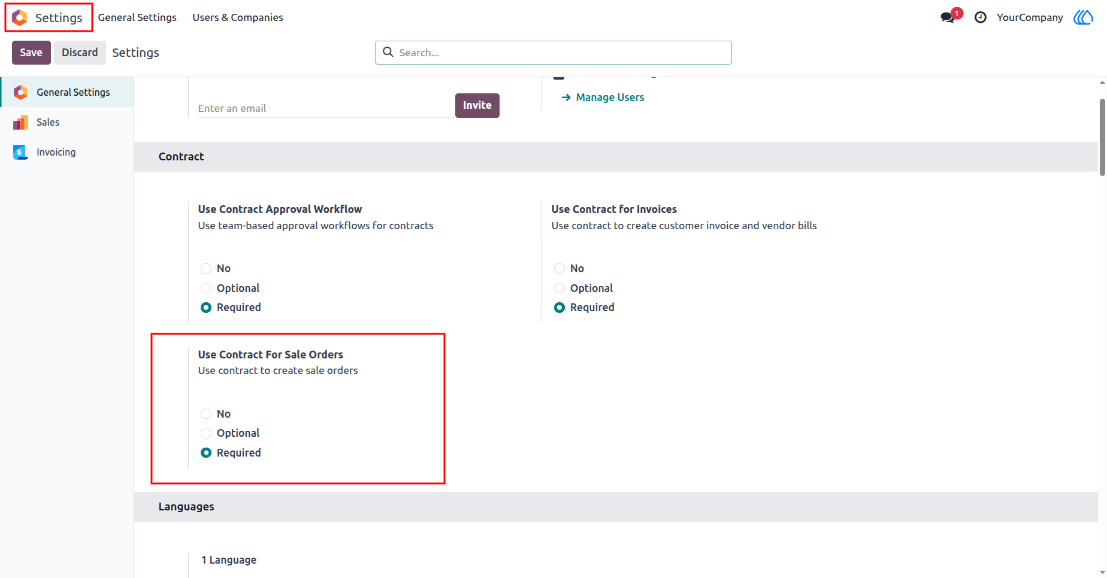The image size is (1107, 578).
Task: Open the activities clock icon
Action: coord(981,17)
